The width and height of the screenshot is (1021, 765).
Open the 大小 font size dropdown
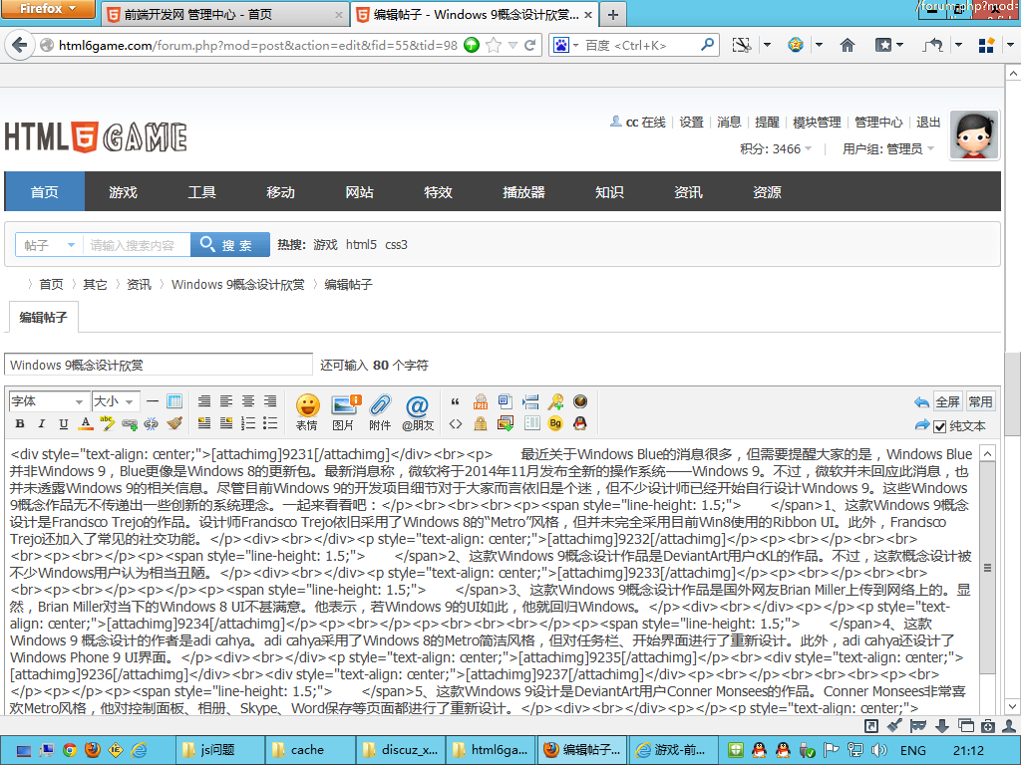click(x=116, y=401)
